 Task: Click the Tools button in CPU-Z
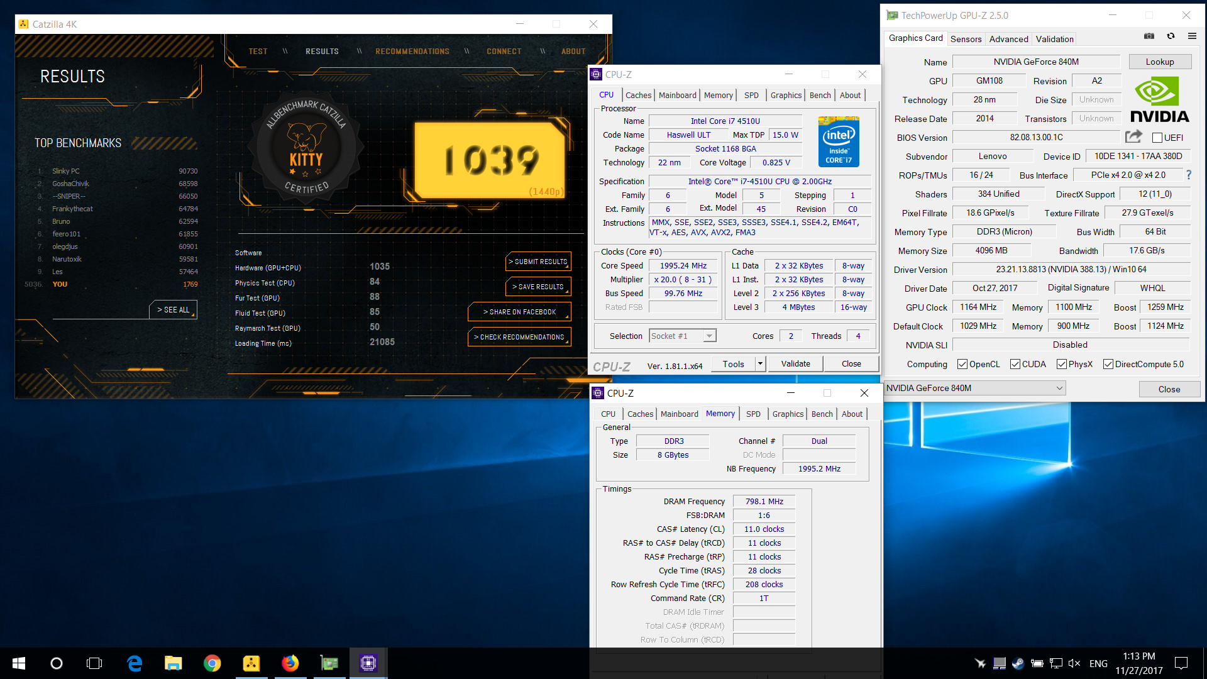tap(733, 363)
